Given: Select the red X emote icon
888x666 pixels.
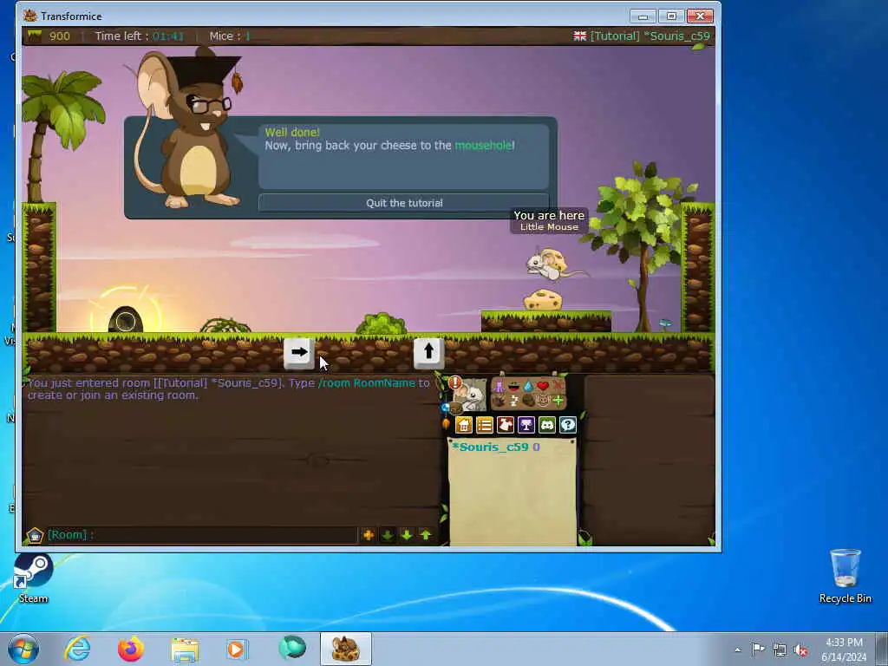Looking at the screenshot, I should click(558, 386).
